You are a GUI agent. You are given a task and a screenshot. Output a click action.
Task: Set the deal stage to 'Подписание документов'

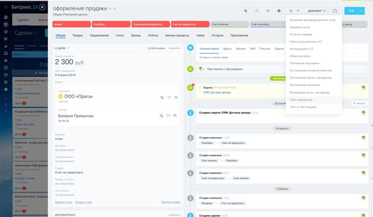(x=150, y=24)
